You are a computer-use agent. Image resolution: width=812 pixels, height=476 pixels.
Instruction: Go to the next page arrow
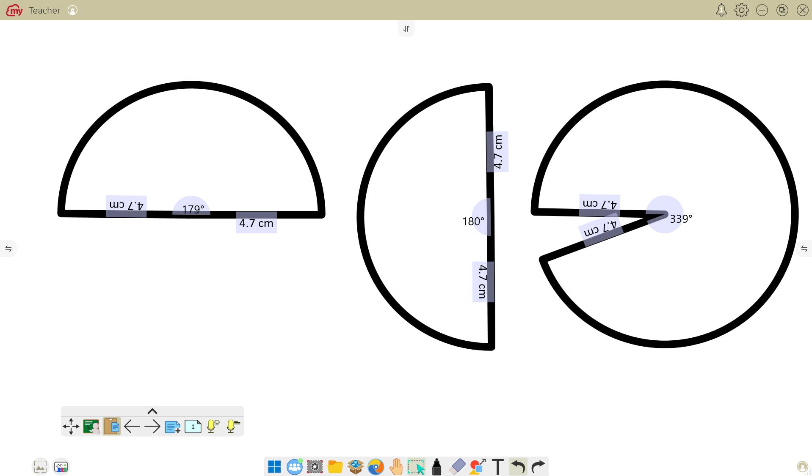pyautogui.click(x=152, y=426)
